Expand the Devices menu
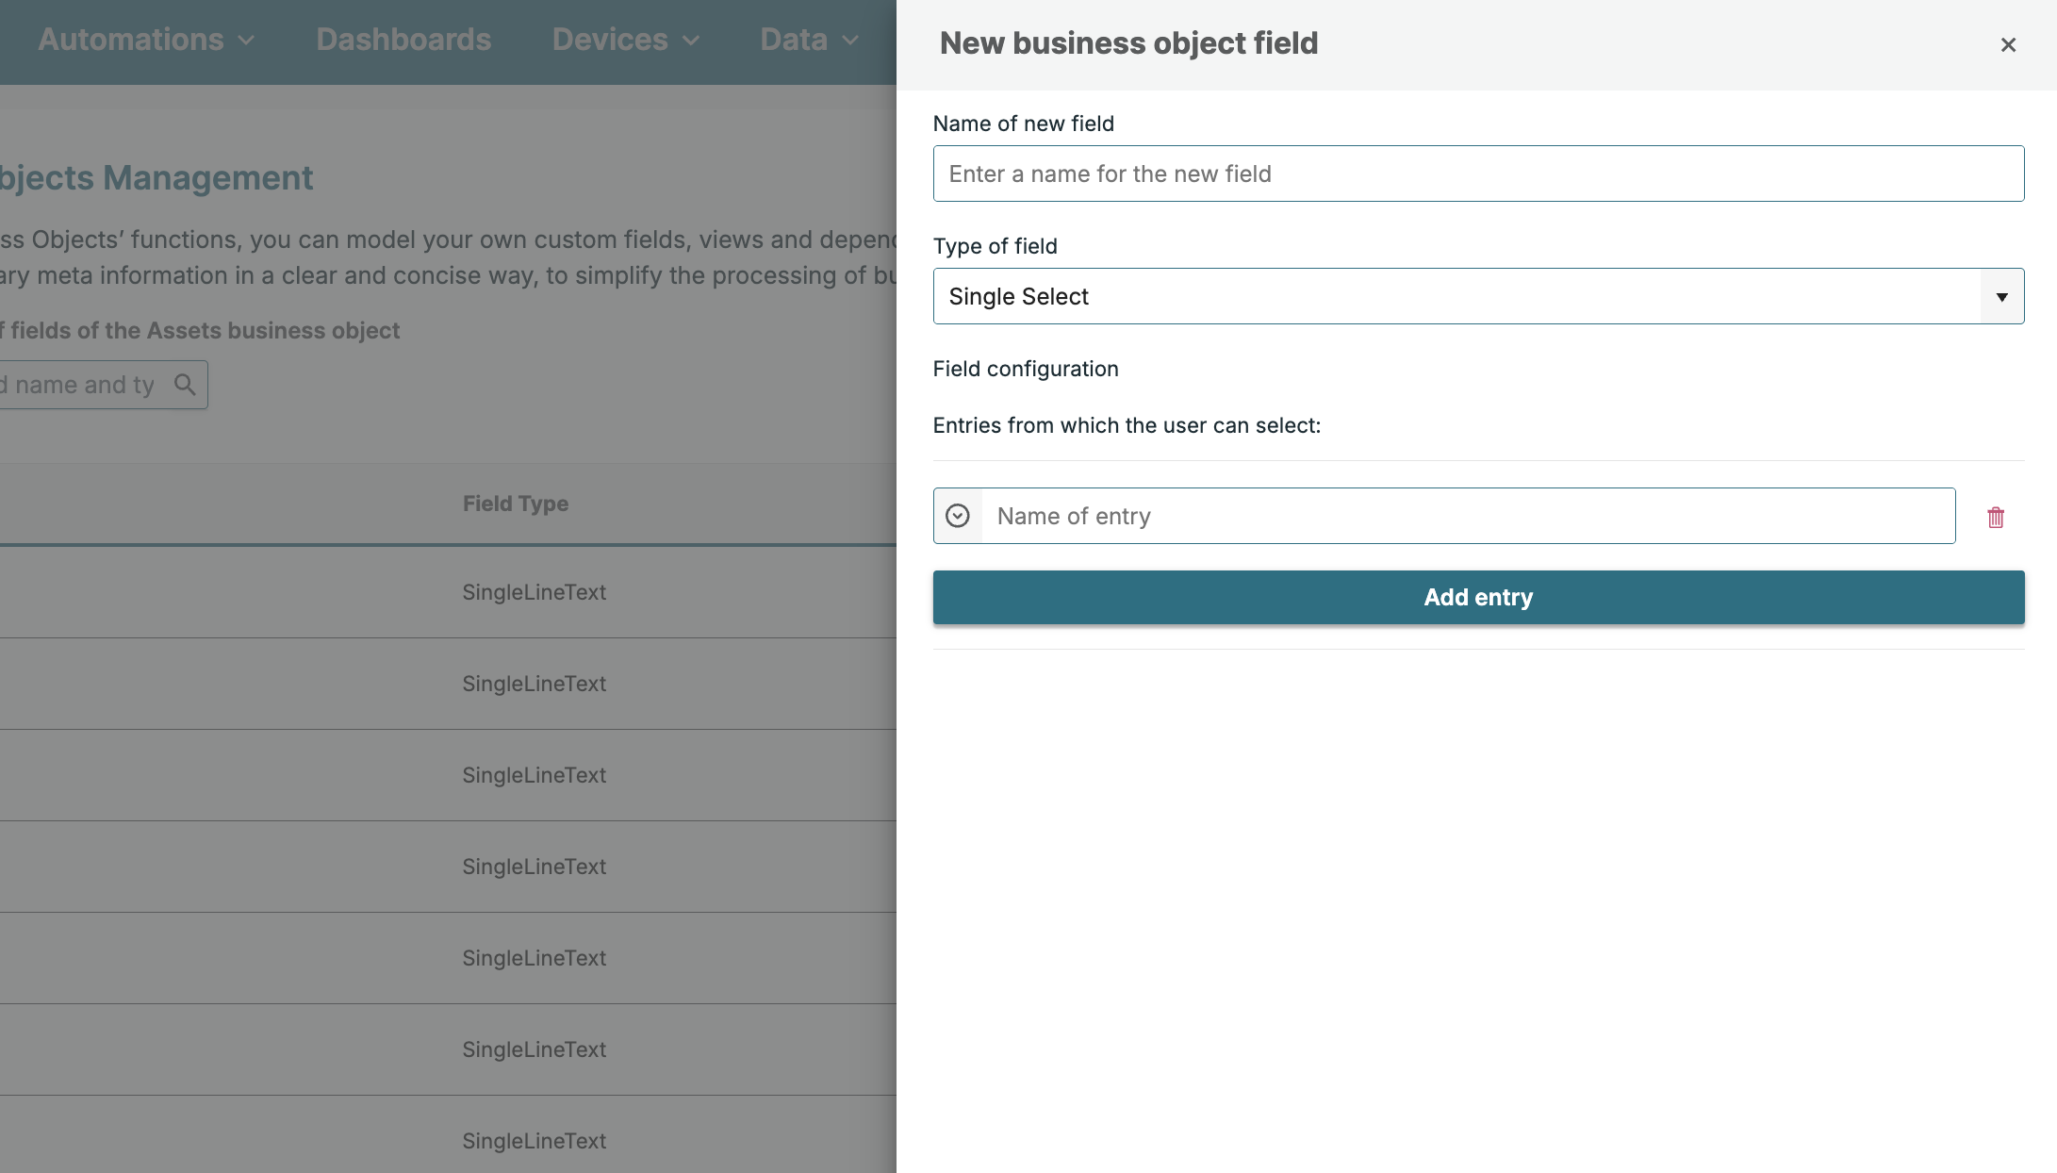Image resolution: width=2057 pixels, height=1173 pixels. [x=610, y=40]
